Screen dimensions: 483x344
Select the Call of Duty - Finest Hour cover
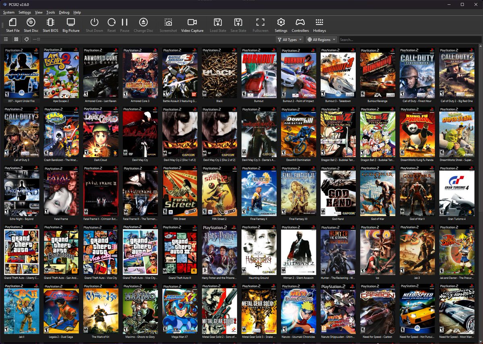[x=417, y=73]
